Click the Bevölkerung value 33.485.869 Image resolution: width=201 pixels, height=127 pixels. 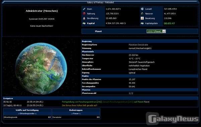point(111,18)
